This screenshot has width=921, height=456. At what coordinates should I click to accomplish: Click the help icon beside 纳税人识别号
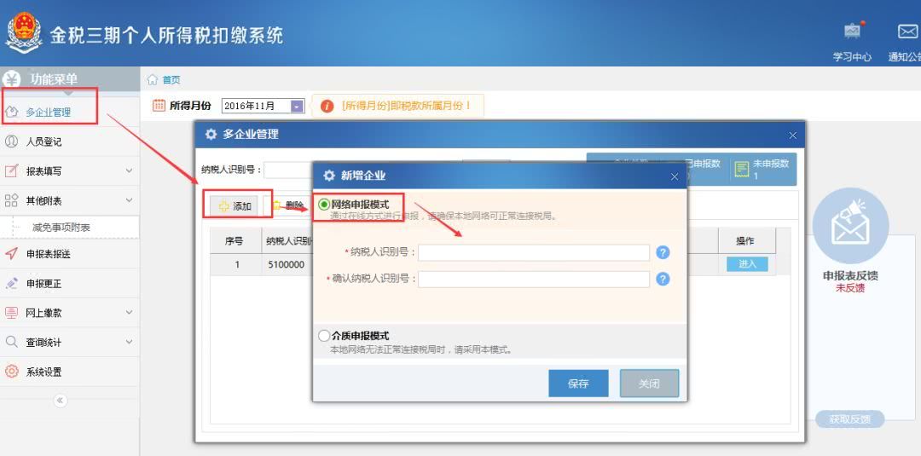pyautogui.click(x=663, y=252)
